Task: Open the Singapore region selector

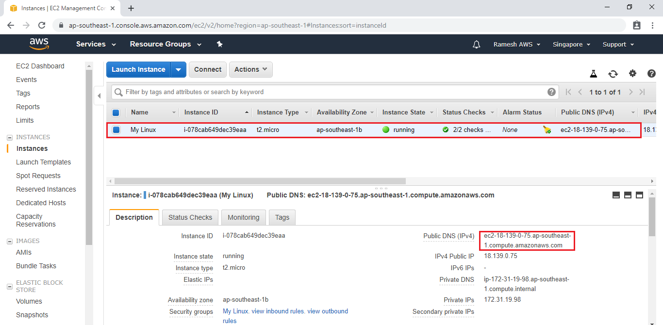Action: coord(572,44)
